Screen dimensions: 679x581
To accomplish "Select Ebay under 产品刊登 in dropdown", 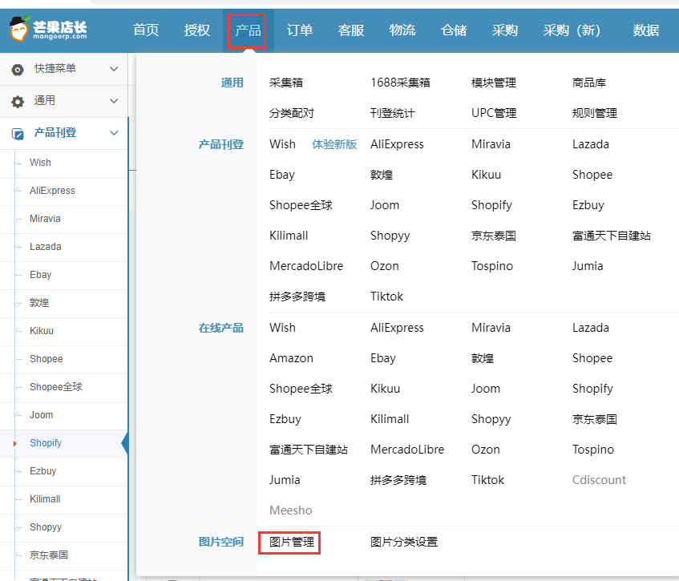I will pos(282,175).
